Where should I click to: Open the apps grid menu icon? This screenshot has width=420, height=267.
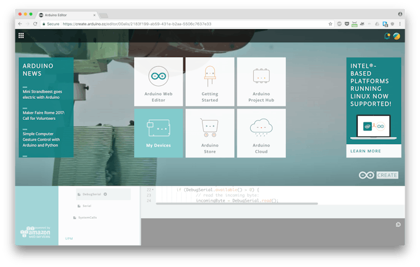click(21, 35)
